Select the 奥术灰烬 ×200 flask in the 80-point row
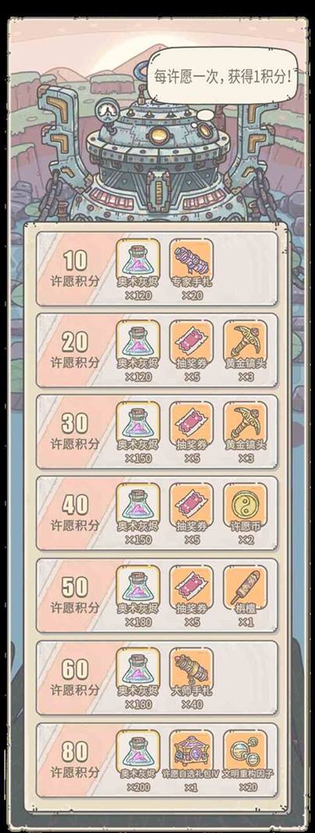The width and height of the screenshot is (315, 833). 138,752
